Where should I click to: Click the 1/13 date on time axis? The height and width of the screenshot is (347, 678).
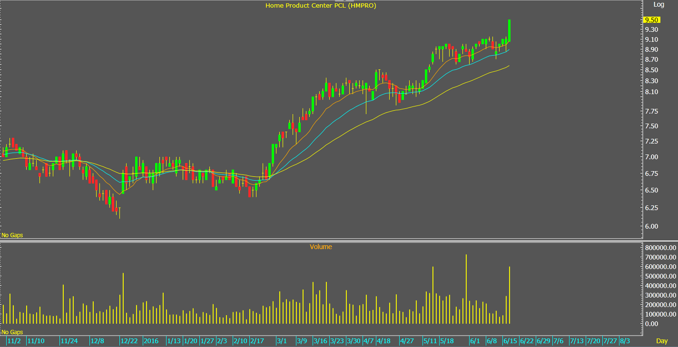point(174,341)
